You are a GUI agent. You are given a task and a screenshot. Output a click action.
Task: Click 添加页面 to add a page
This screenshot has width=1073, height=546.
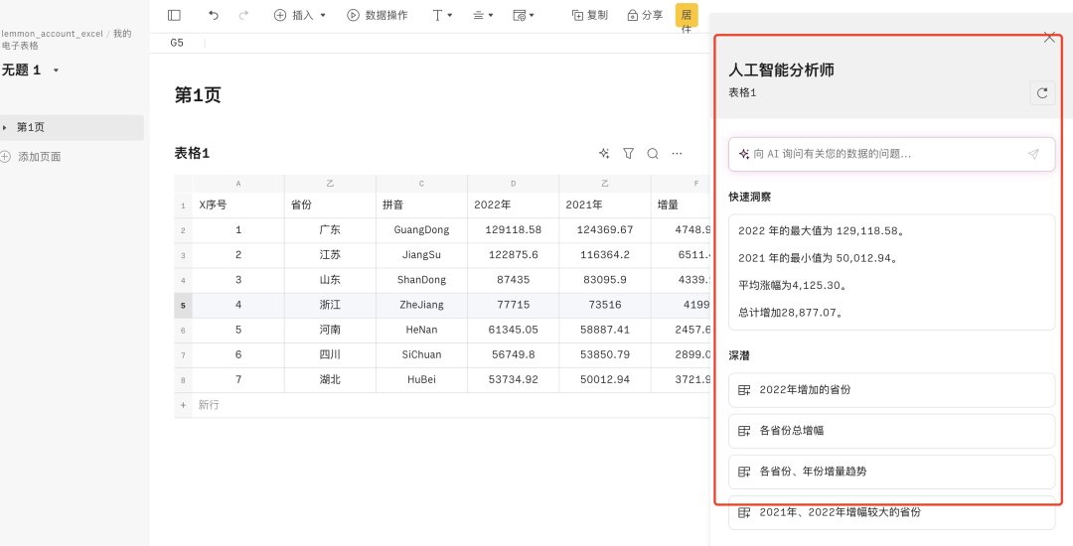[x=32, y=157]
